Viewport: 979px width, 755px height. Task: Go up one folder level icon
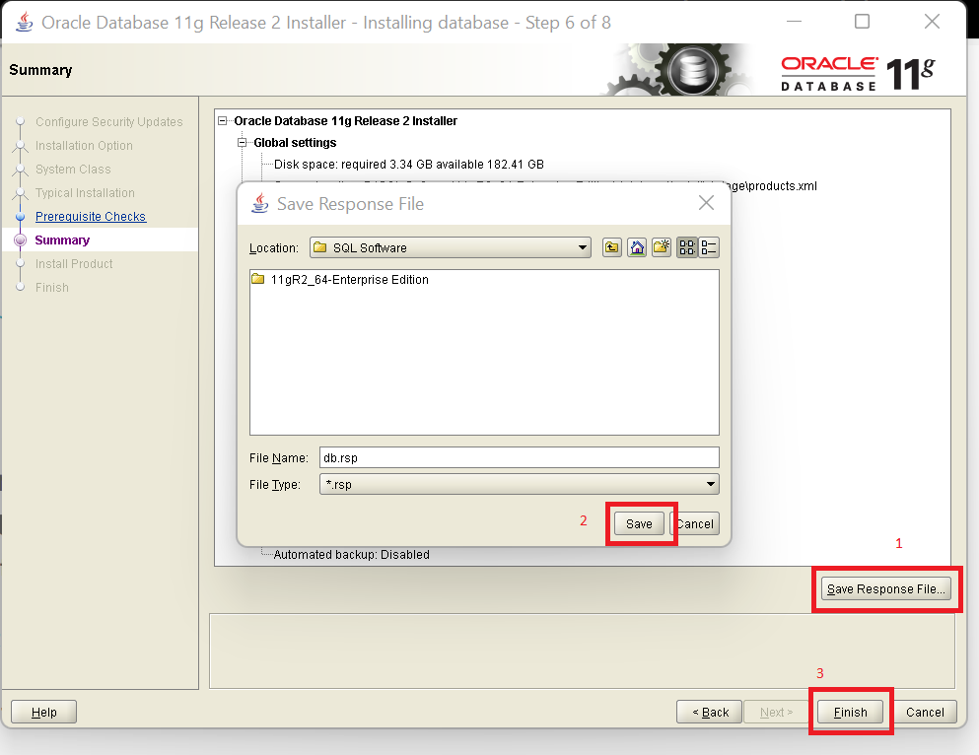click(612, 247)
